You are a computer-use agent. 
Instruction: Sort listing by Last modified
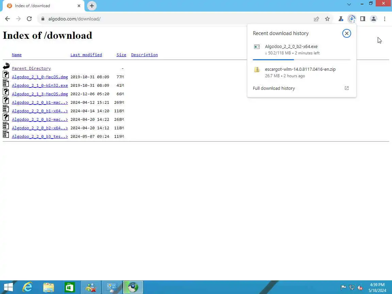pyautogui.click(x=86, y=55)
